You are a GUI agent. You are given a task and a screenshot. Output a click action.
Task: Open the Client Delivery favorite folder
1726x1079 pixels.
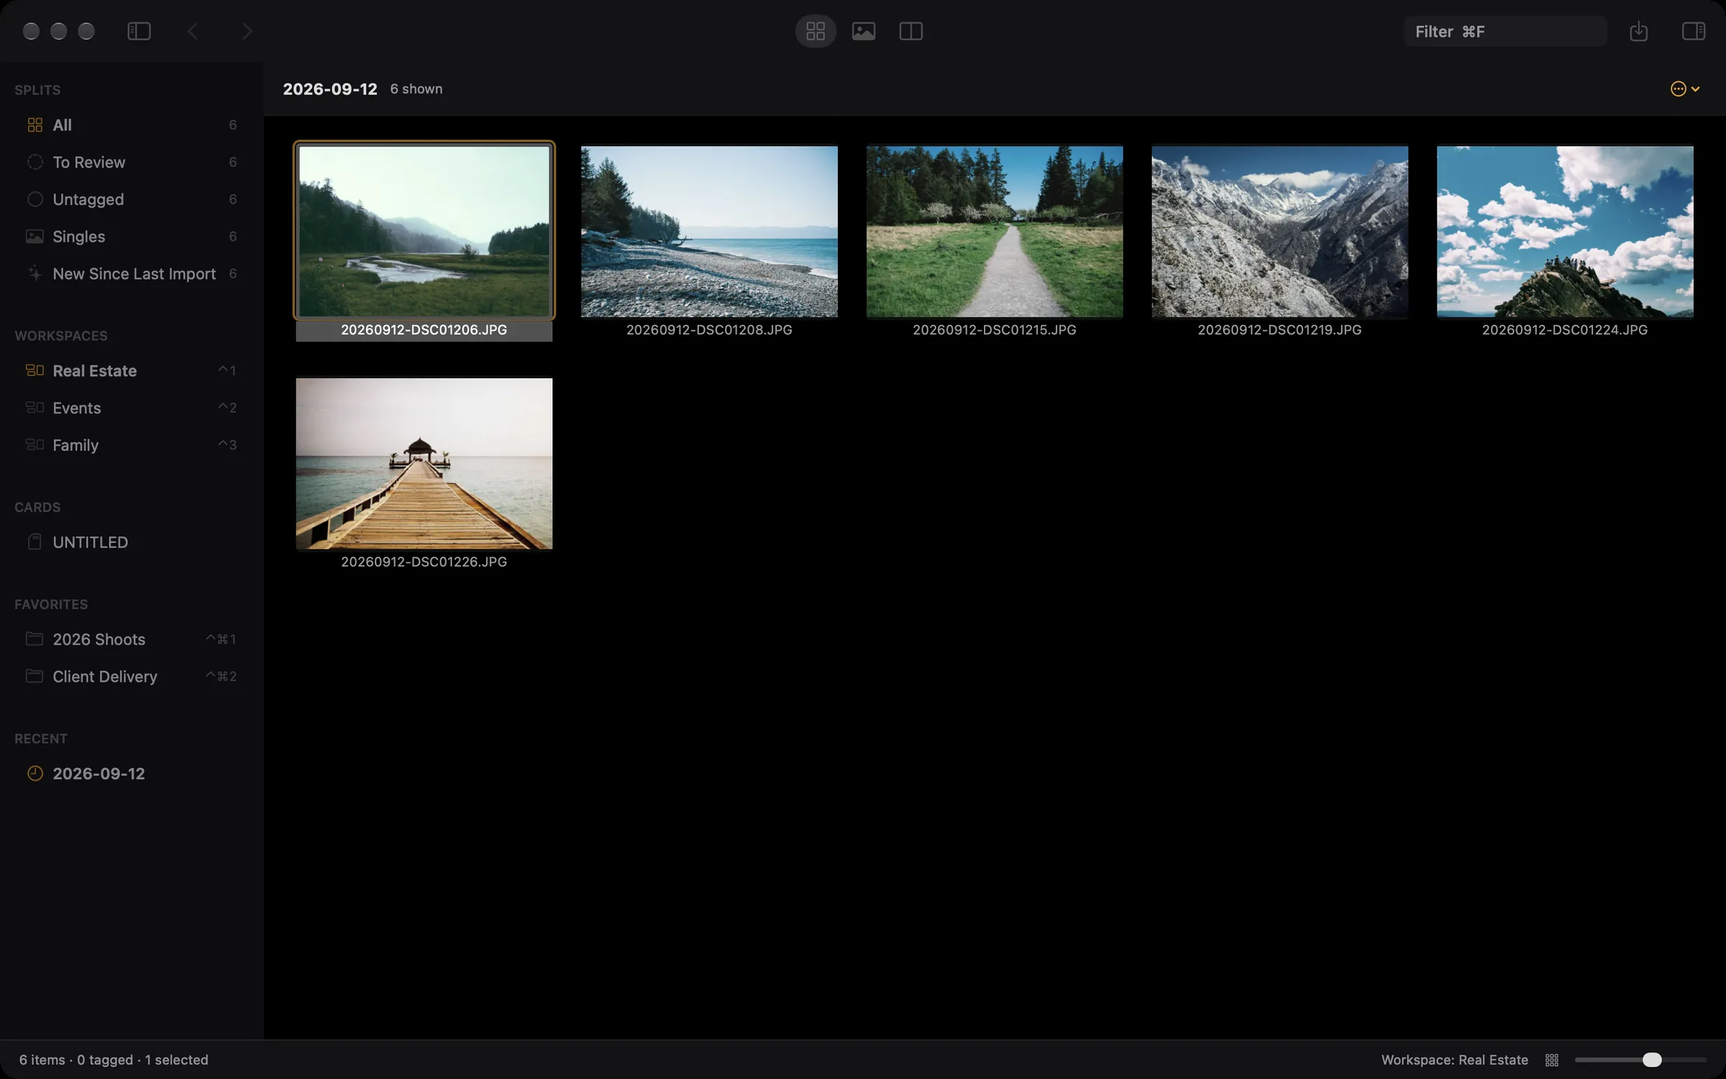pos(131,676)
